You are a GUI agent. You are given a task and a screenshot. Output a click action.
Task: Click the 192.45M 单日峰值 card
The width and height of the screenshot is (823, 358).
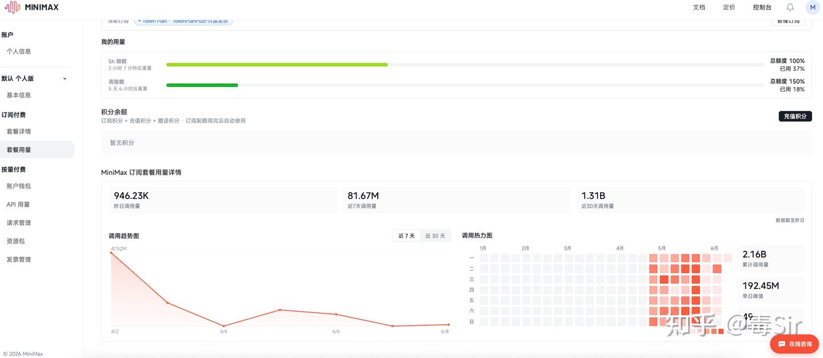[x=770, y=290]
